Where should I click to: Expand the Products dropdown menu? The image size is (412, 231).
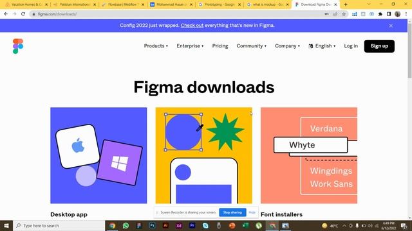(x=156, y=46)
